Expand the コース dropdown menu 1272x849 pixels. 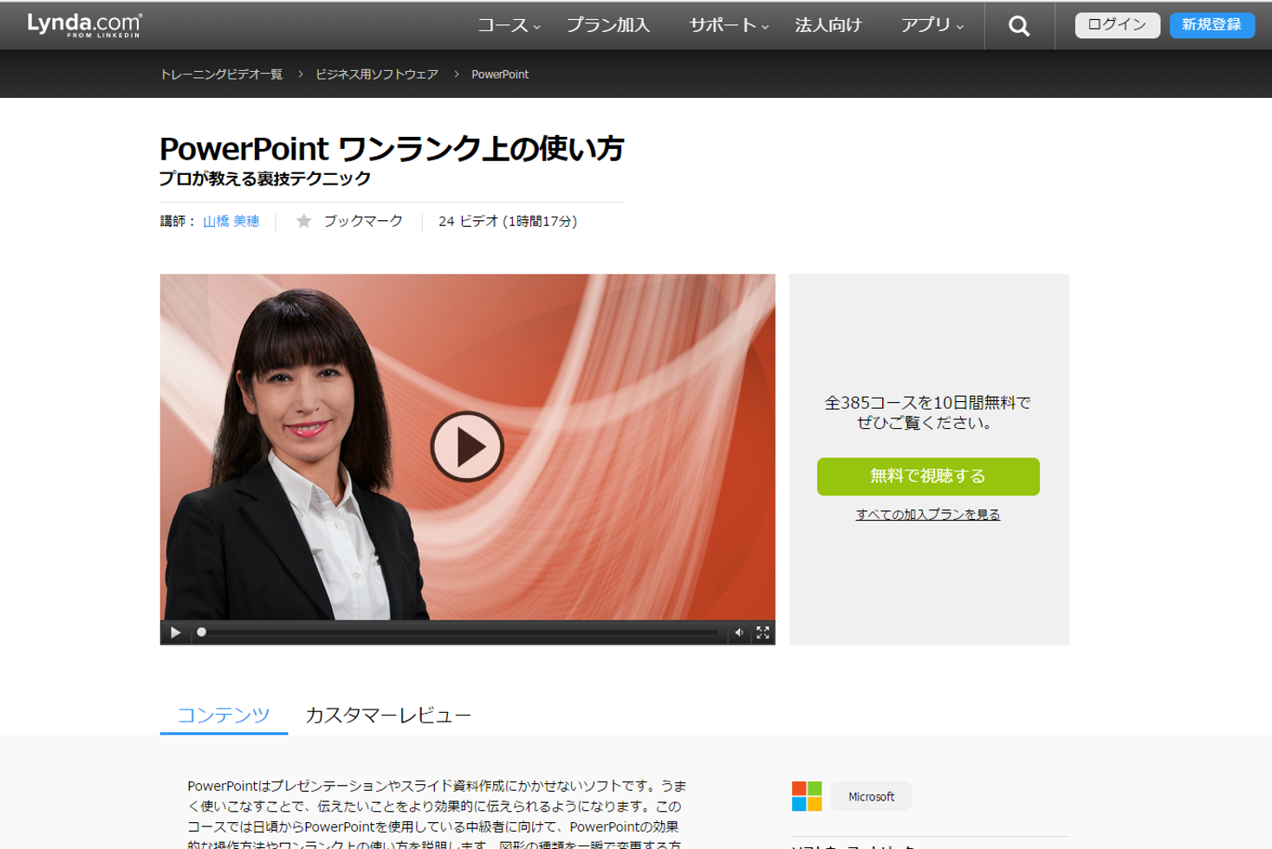[509, 26]
